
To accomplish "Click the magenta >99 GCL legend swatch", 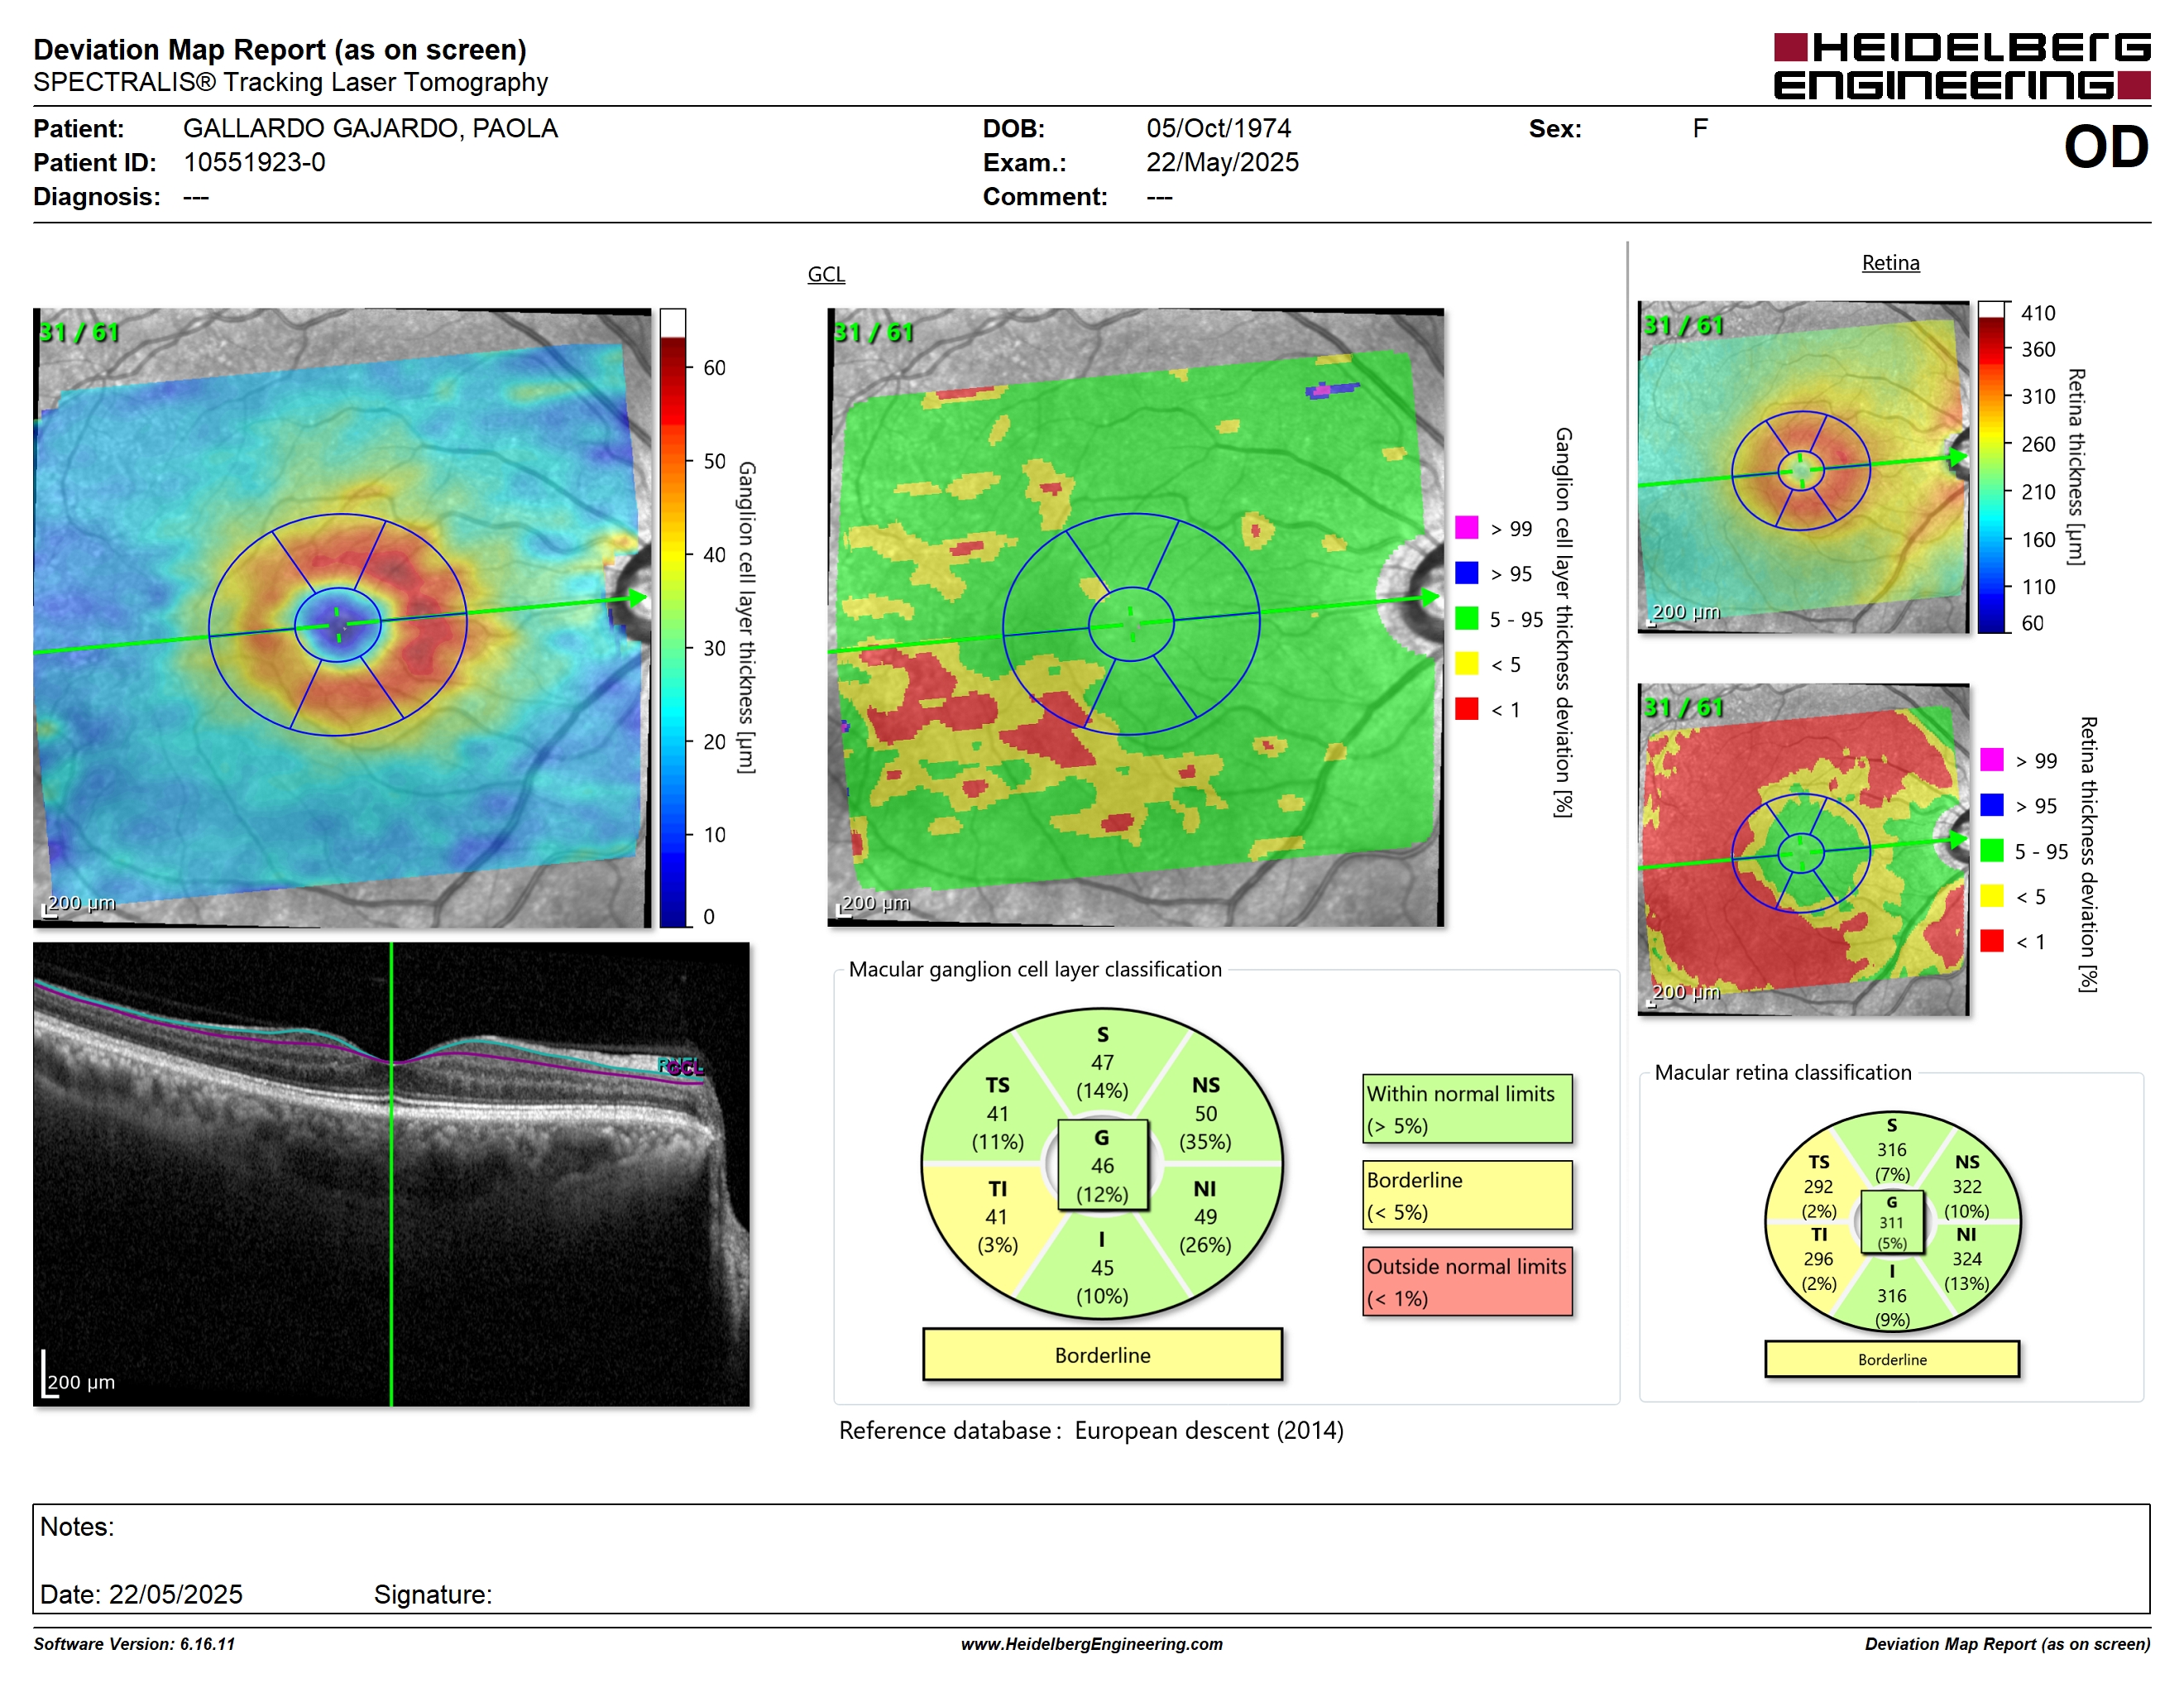I will [1467, 527].
